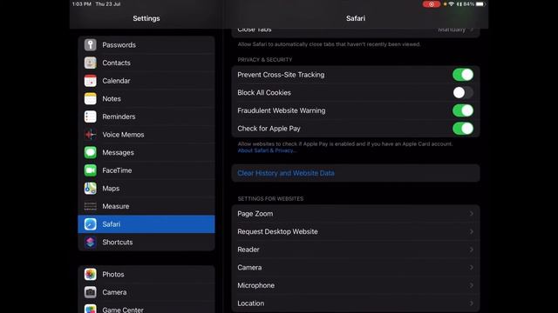Tap the Calendar app icon
This screenshot has width=558, height=313.
click(91, 81)
